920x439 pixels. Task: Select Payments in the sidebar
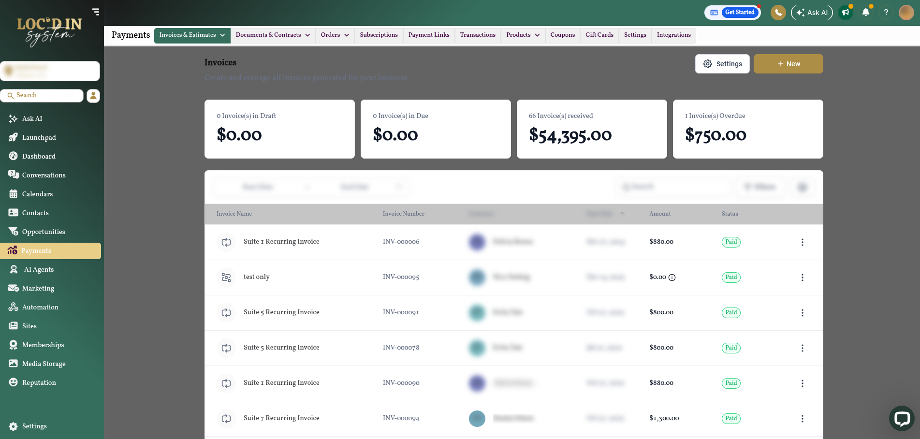[50, 250]
